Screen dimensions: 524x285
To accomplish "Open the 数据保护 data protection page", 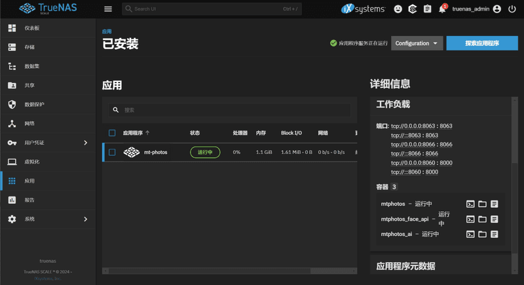I will [x=48, y=105].
